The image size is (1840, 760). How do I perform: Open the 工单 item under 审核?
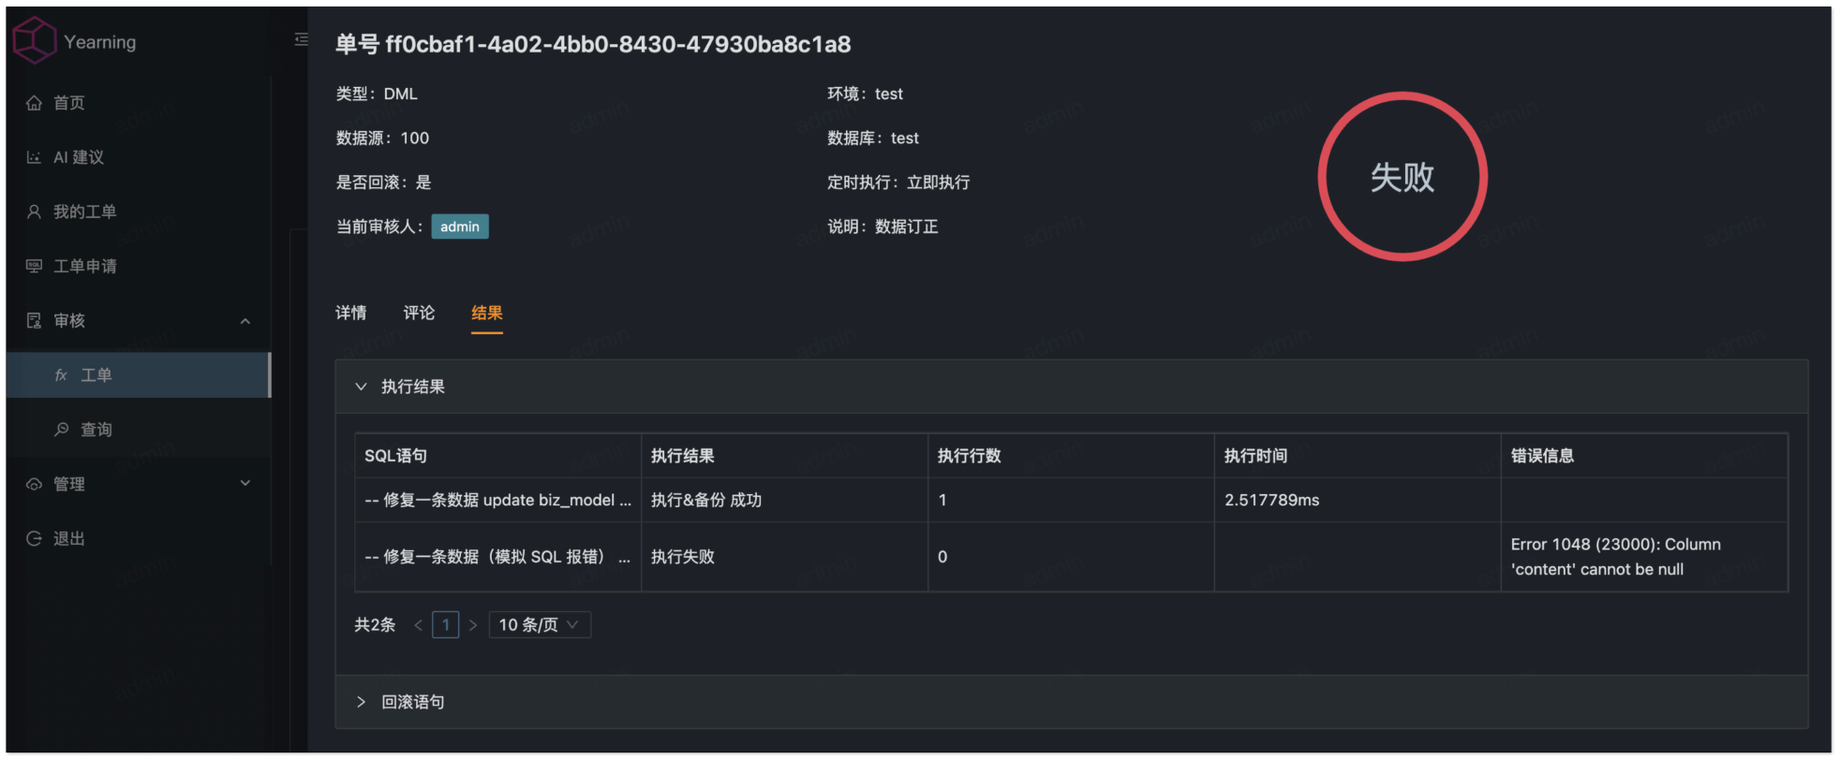96,375
